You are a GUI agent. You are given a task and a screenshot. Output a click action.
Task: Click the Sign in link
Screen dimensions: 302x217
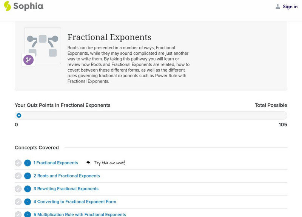pos(290,6)
